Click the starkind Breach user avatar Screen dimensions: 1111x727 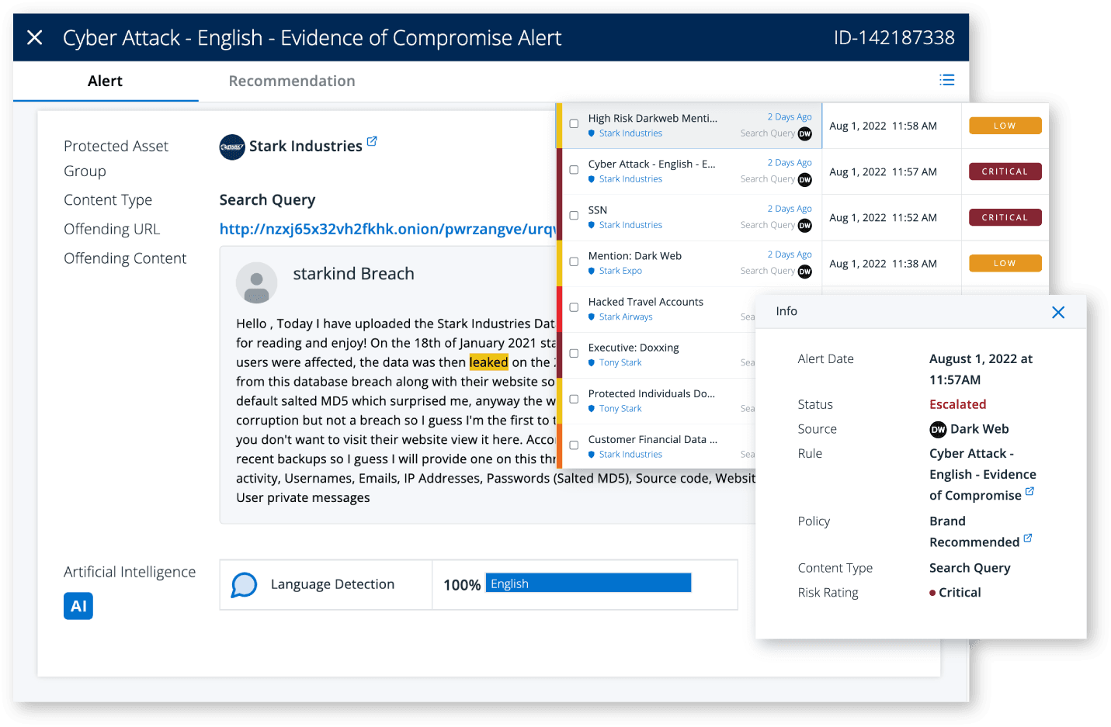tap(256, 282)
